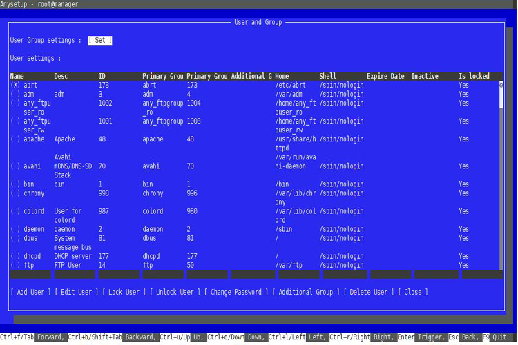
Task: Click the Is locked column header
Action: coord(474,76)
